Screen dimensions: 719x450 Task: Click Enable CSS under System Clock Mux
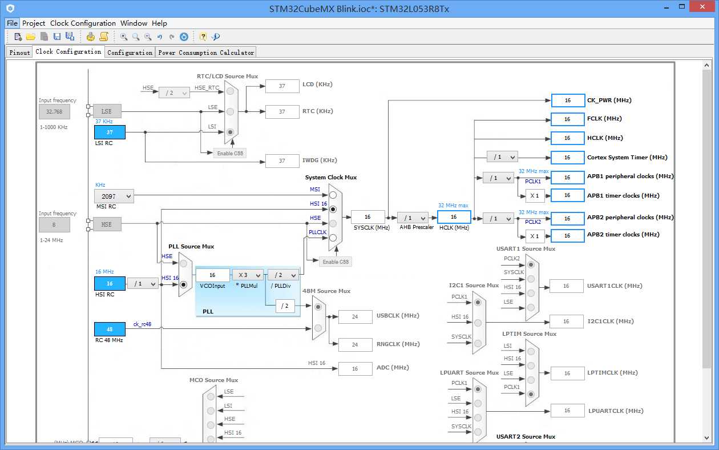[x=335, y=262]
